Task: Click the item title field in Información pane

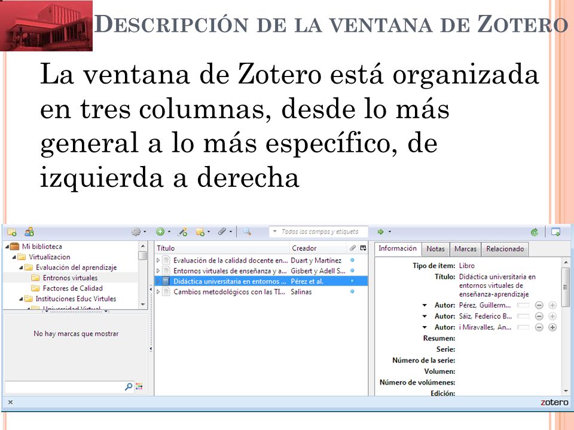Action: [x=497, y=285]
